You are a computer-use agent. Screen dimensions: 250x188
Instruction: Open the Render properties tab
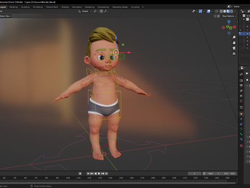coord(241,80)
